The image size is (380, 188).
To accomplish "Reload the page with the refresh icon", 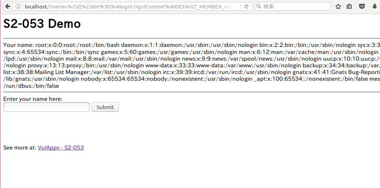I will click(x=246, y=7).
